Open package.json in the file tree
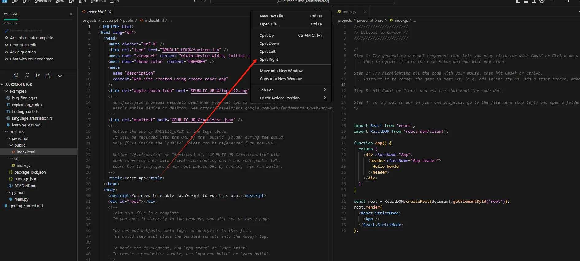 pos(26,179)
